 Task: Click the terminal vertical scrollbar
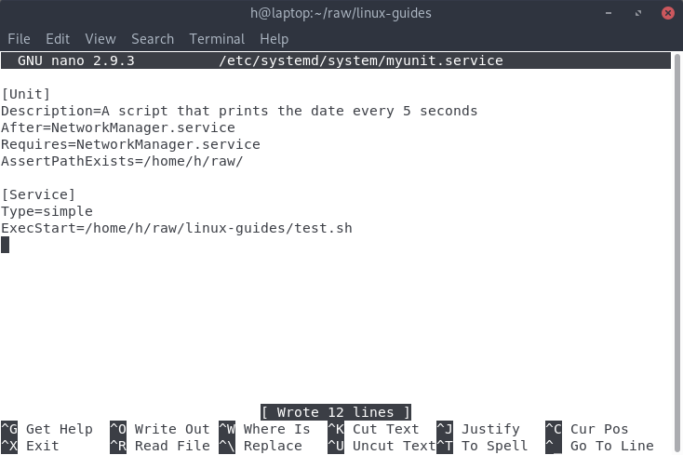pos(676,252)
